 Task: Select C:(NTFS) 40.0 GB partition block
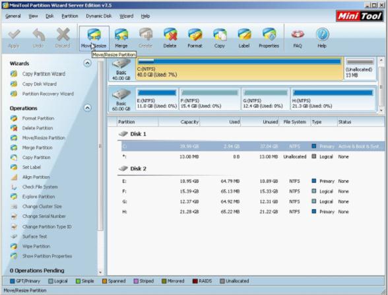[240, 69]
